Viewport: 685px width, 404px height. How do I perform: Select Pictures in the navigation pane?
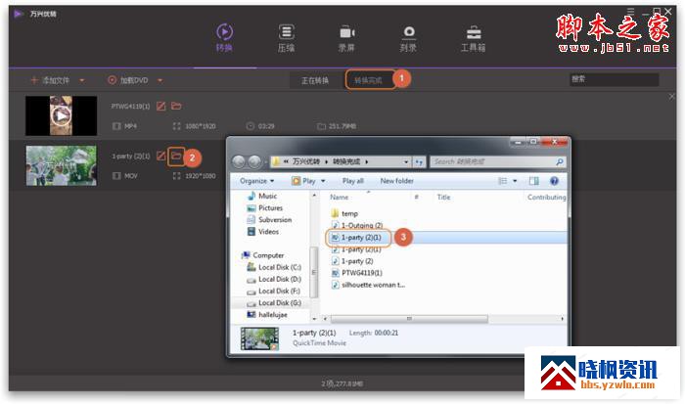click(265, 208)
